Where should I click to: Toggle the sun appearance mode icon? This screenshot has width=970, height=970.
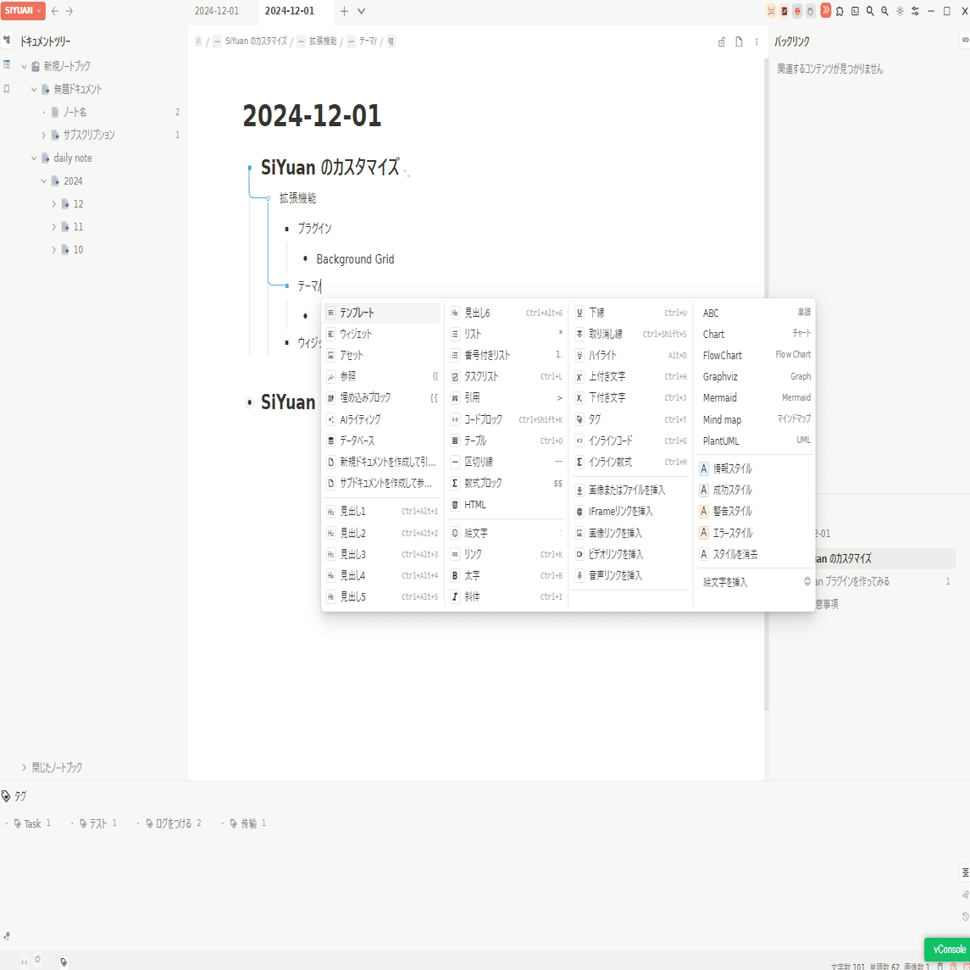pos(900,11)
